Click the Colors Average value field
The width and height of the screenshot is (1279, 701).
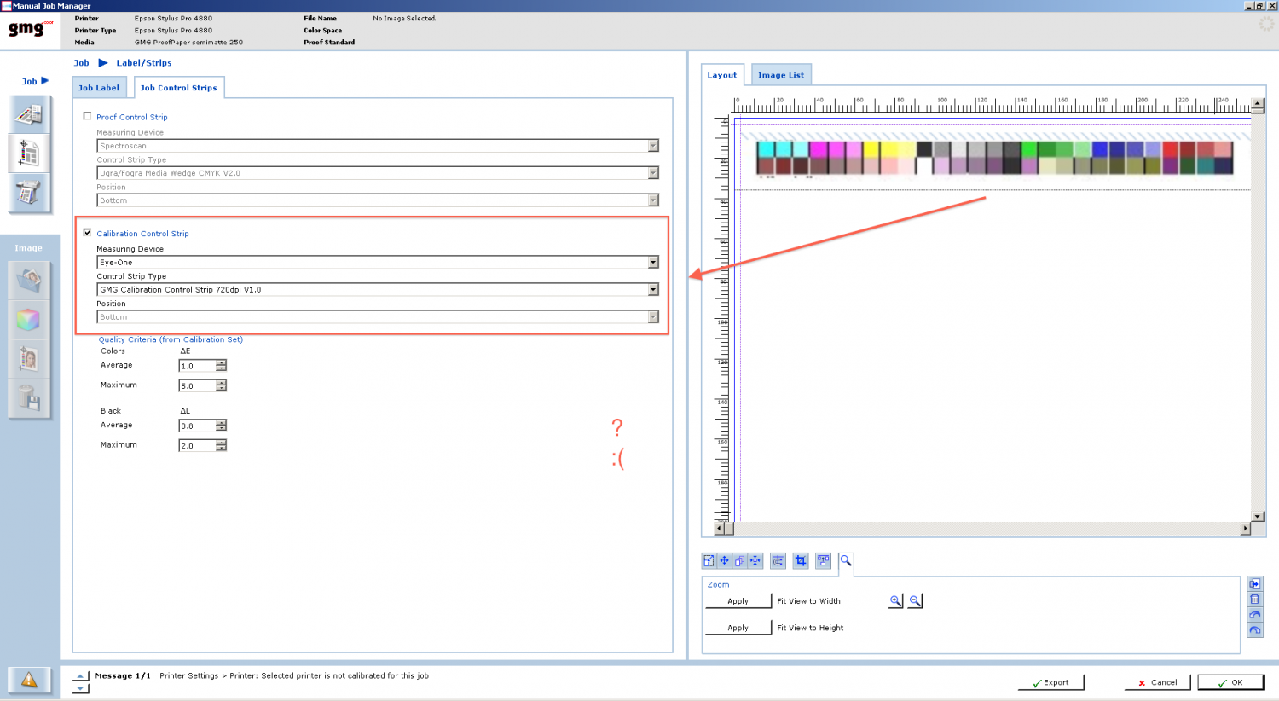click(x=197, y=366)
